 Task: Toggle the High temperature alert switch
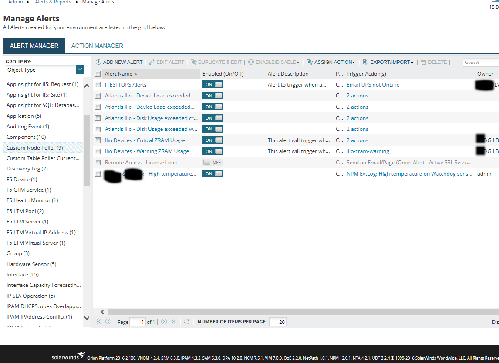212,173
